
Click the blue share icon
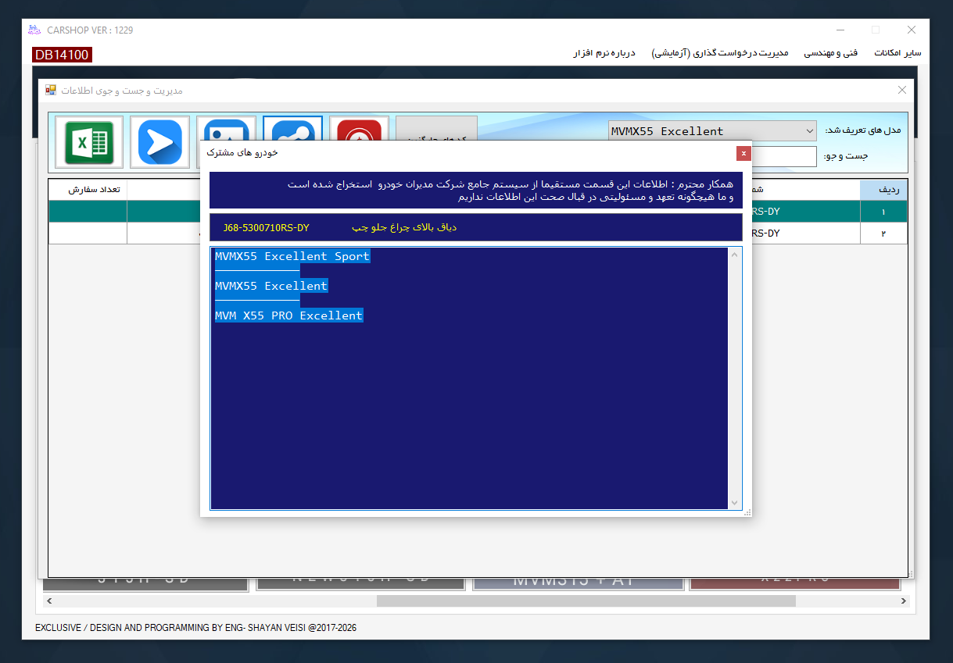point(293,129)
